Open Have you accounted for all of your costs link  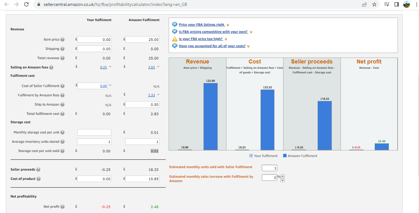[212, 46]
